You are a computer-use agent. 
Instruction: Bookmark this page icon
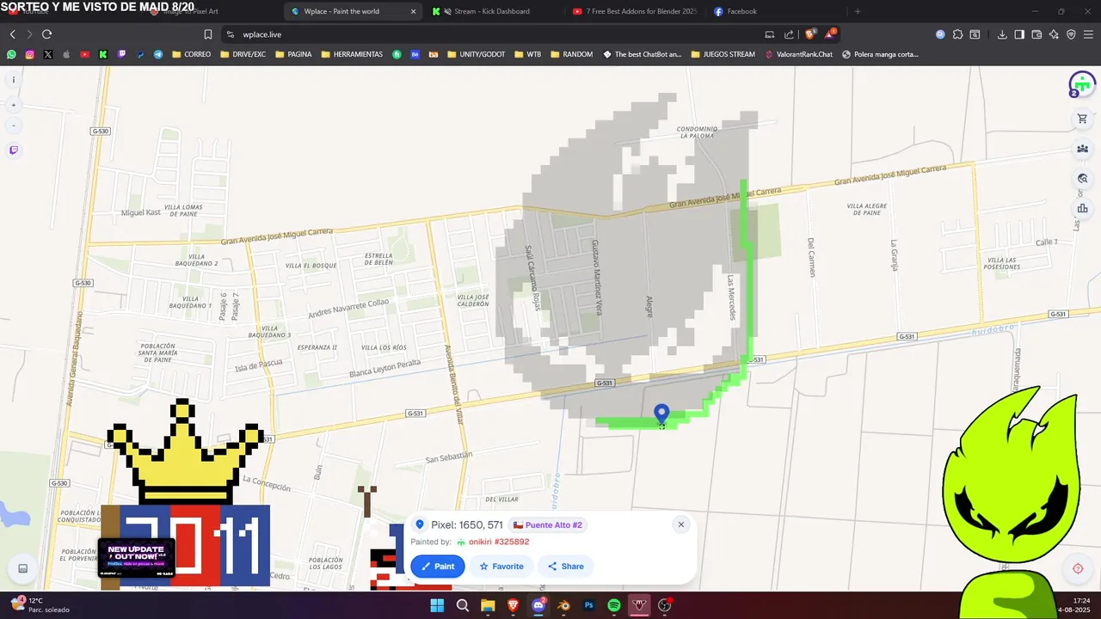coord(208,34)
